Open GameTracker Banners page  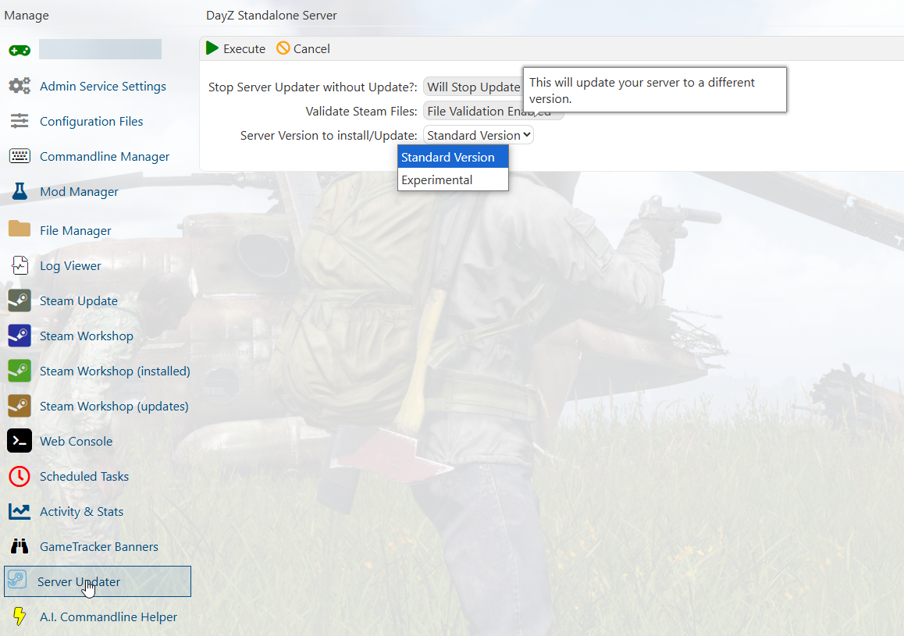click(98, 547)
